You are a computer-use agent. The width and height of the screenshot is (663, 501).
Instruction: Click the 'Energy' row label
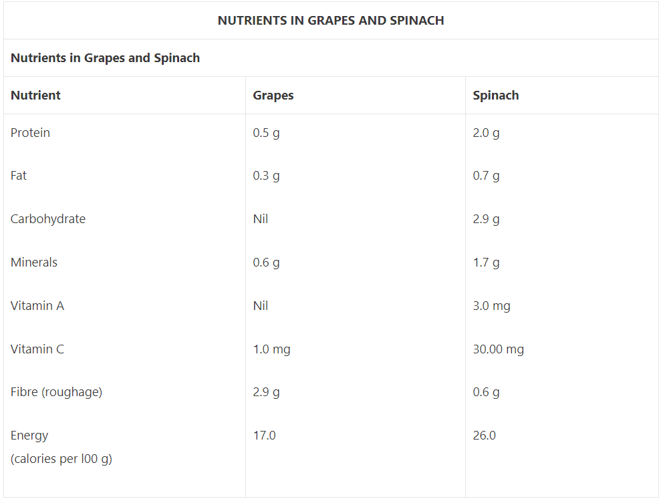click(x=29, y=436)
